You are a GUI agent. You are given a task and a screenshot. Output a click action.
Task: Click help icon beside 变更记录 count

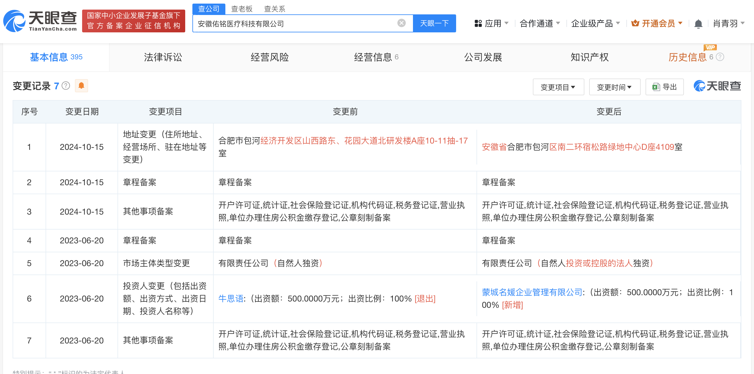66,86
